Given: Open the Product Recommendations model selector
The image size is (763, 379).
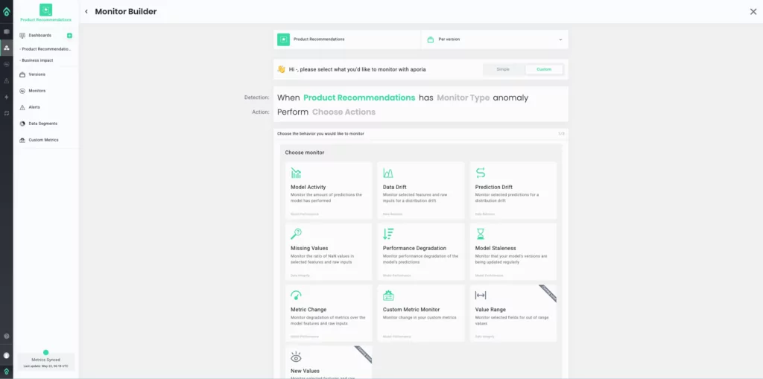Looking at the screenshot, I should (347, 39).
